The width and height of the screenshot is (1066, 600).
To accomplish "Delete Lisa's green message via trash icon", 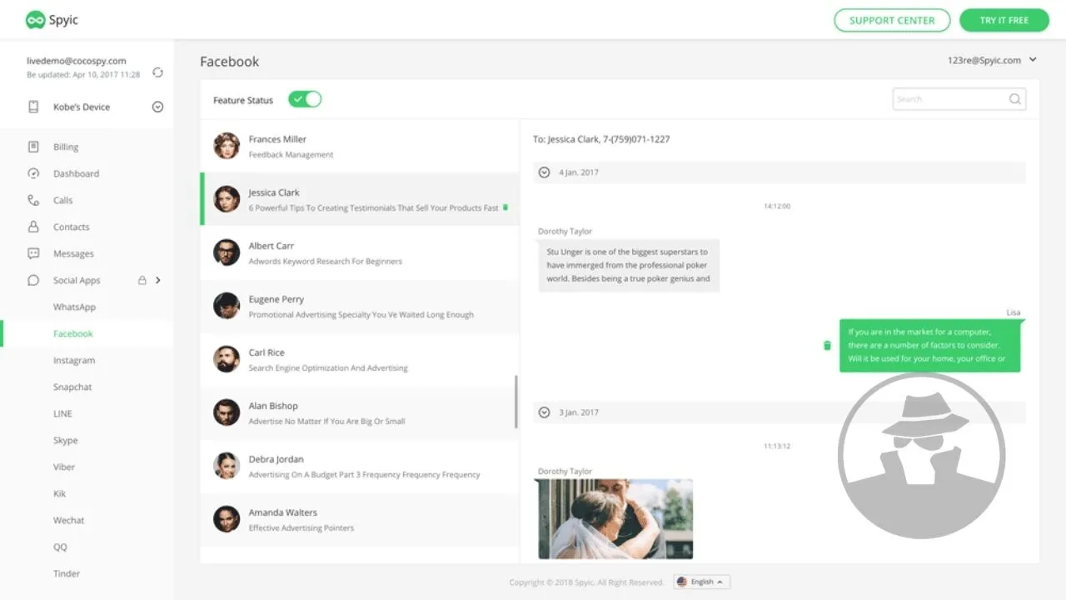I will [827, 345].
